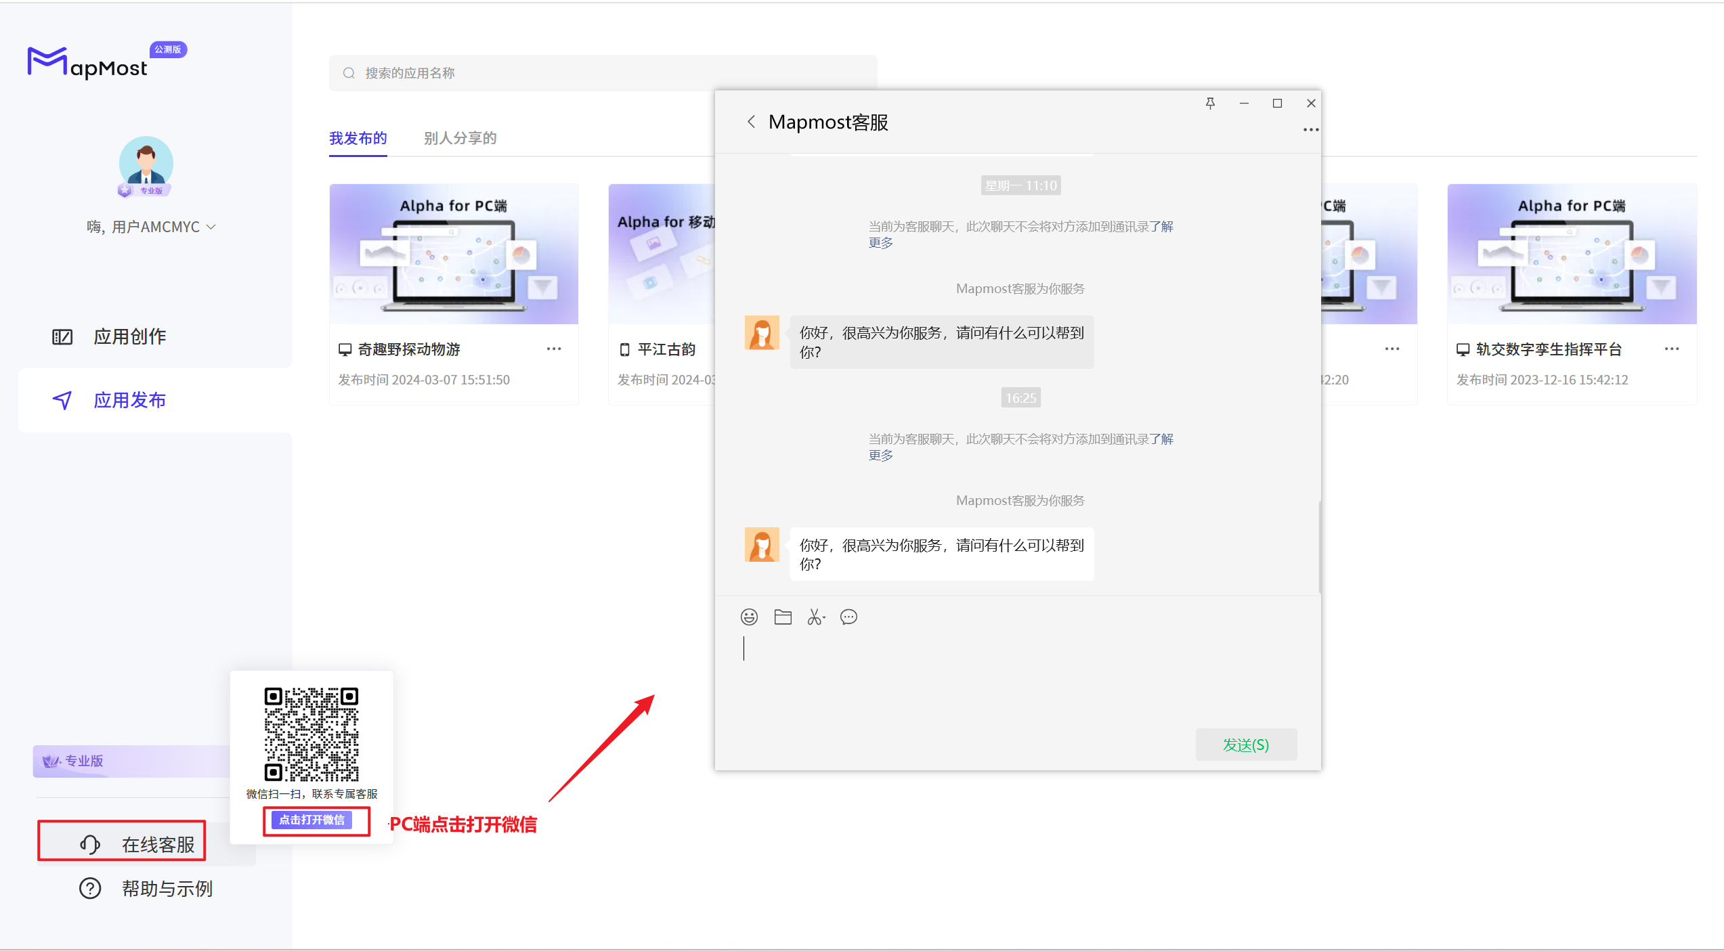The width and height of the screenshot is (1724, 951).
Task: Click the 星期一 11:10 timestamp in chat
Action: coord(1021,185)
